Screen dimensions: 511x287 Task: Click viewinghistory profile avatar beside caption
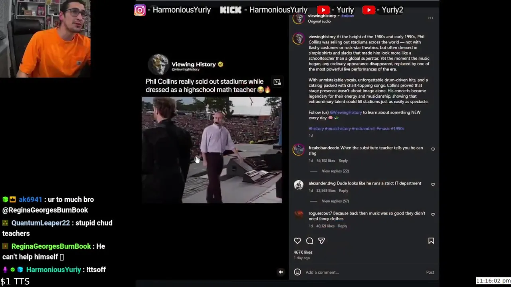[x=298, y=39]
